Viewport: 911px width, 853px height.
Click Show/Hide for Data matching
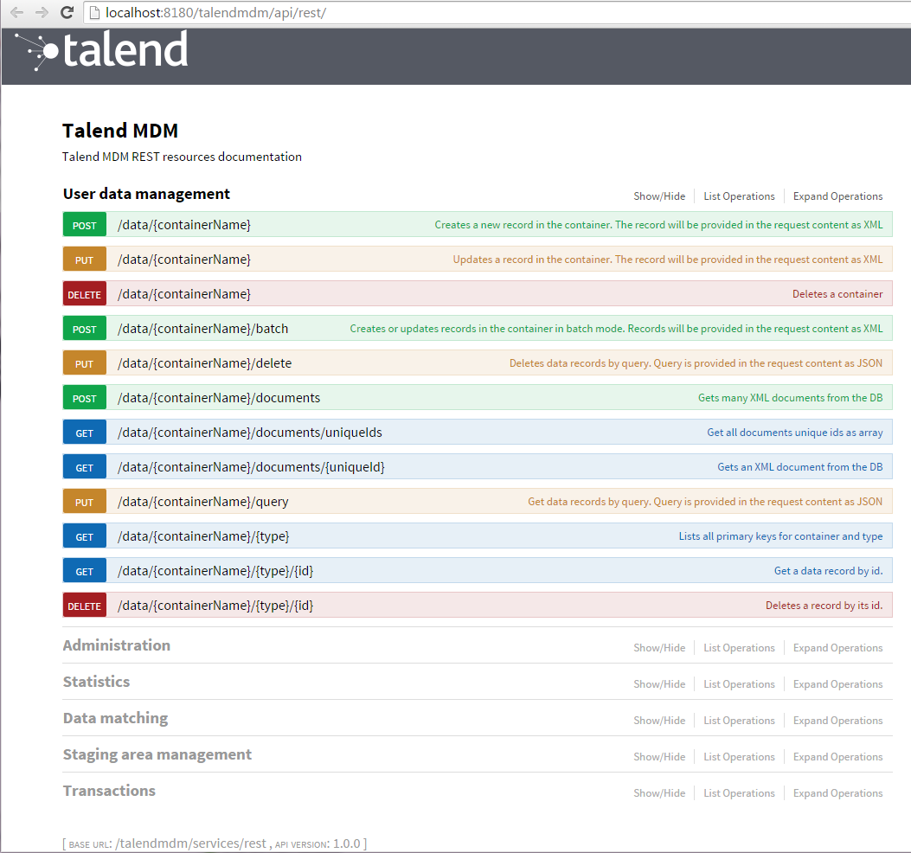[x=659, y=721]
